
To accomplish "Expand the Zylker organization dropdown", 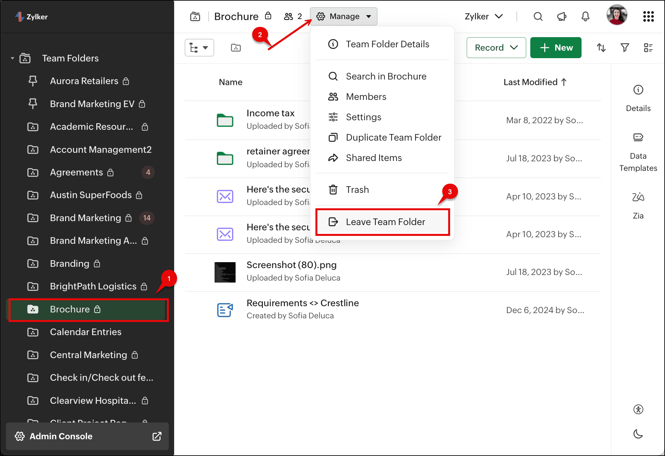I will click(x=483, y=16).
